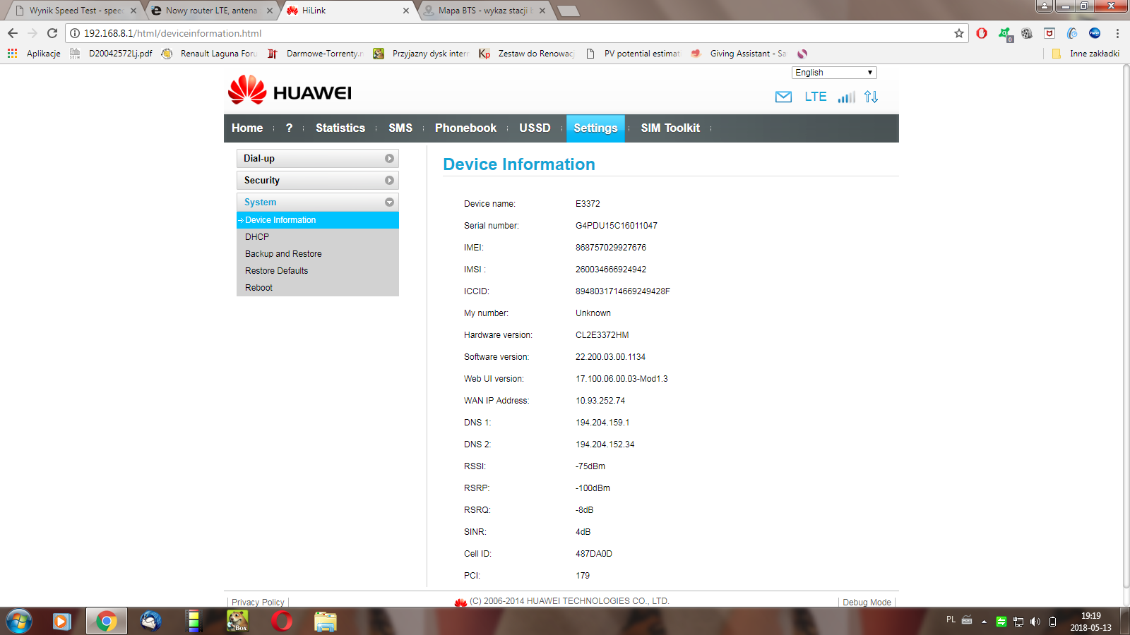The height and width of the screenshot is (635, 1130).
Task: Select the serial number G4PDU15C16011047
Action: point(617,226)
